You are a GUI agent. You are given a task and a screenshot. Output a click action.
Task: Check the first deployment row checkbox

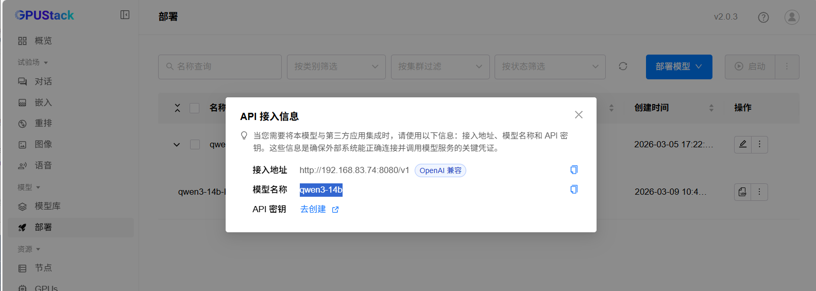pos(195,145)
